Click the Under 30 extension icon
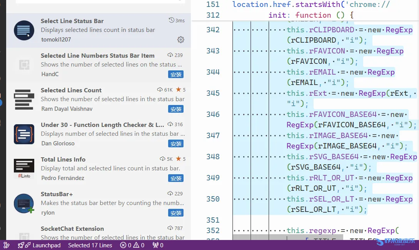The height and width of the screenshot is (250, 419). click(x=24, y=134)
